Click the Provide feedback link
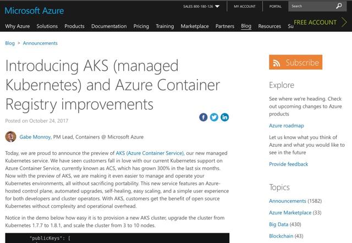Viewport: 352px width, 243px height. point(288,164)
